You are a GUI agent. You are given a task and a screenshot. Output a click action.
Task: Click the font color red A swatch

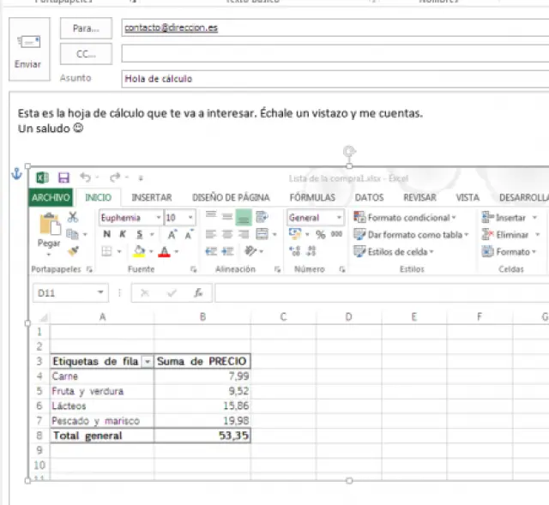tap(163, 251)
